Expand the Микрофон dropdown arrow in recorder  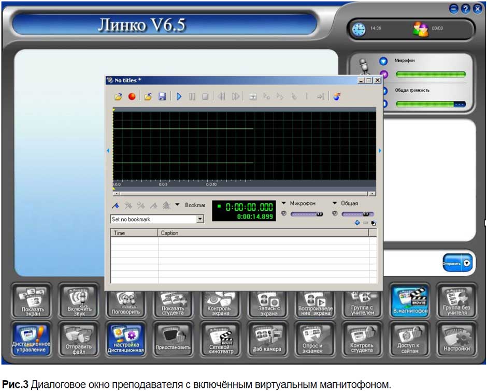click(284, 204)
